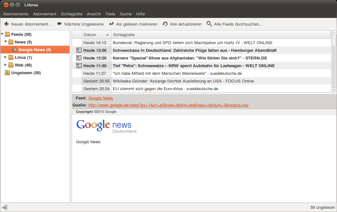Click the Web folder icon
The width and height of the screenshot is (337, 212).
tap(11, 65)
